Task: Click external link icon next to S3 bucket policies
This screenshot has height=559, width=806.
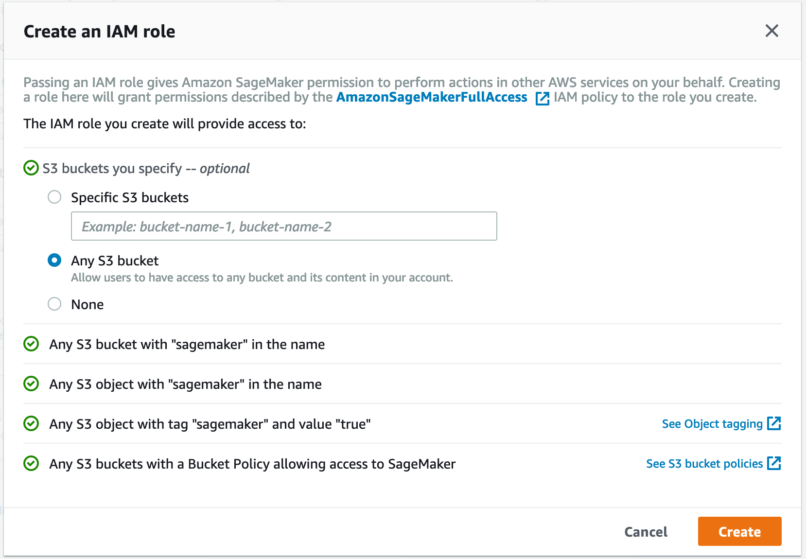Action: [x=774, y=463]
